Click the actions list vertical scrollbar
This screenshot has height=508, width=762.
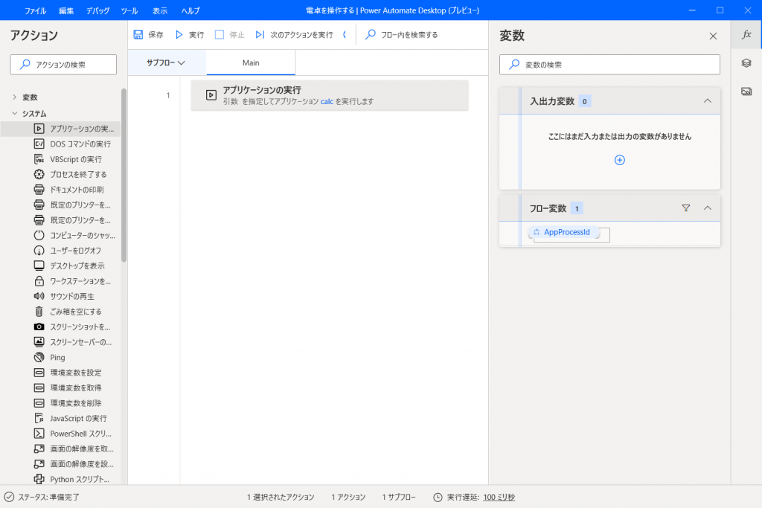[124, 176]
